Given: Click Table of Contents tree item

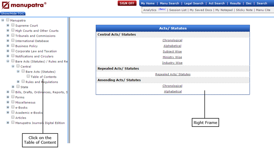Looking at the screenshot, I should 44,77.
